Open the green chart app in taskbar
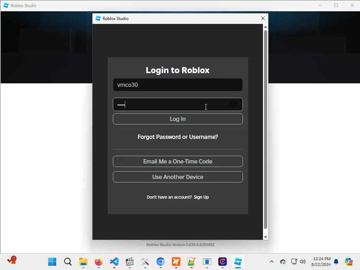This screenshot has height=270, width=360. point(192,262)
